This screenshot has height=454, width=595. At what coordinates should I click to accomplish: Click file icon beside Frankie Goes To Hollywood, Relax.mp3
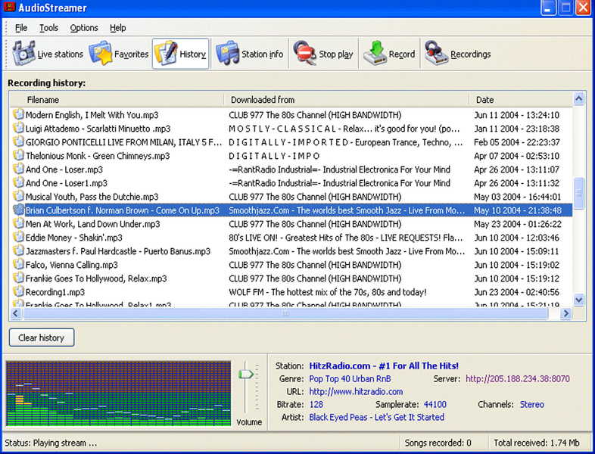point(18,278)
